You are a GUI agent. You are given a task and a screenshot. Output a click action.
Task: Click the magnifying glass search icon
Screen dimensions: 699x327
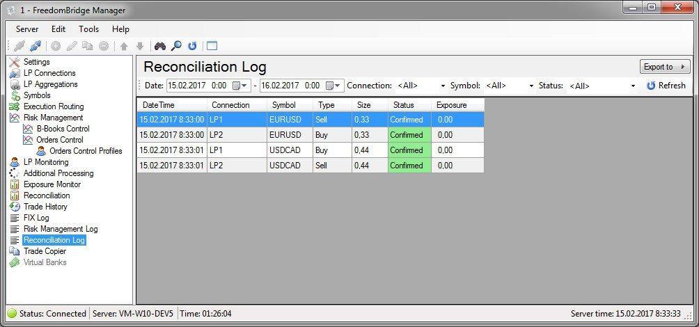(177, 46)
